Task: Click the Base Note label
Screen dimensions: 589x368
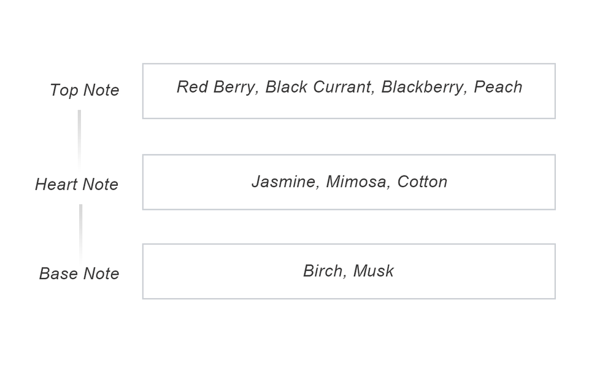Action: pos(79,274)
